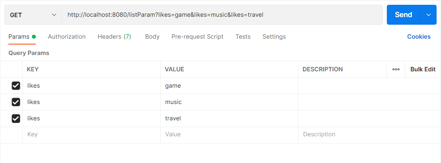The image size is (441, 163).
Task: Open the Cookies link
Action: [419, 37]
